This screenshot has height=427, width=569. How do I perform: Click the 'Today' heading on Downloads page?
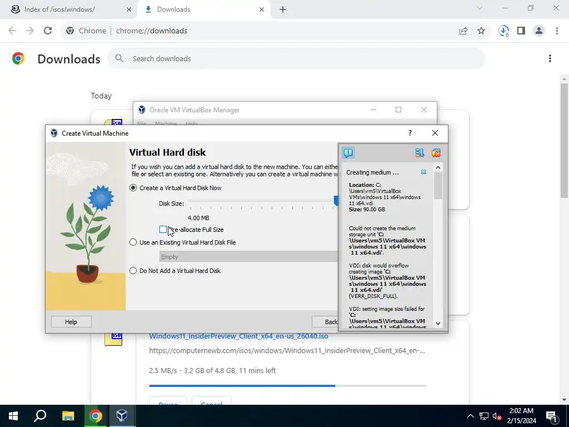(x=101, y=96)
